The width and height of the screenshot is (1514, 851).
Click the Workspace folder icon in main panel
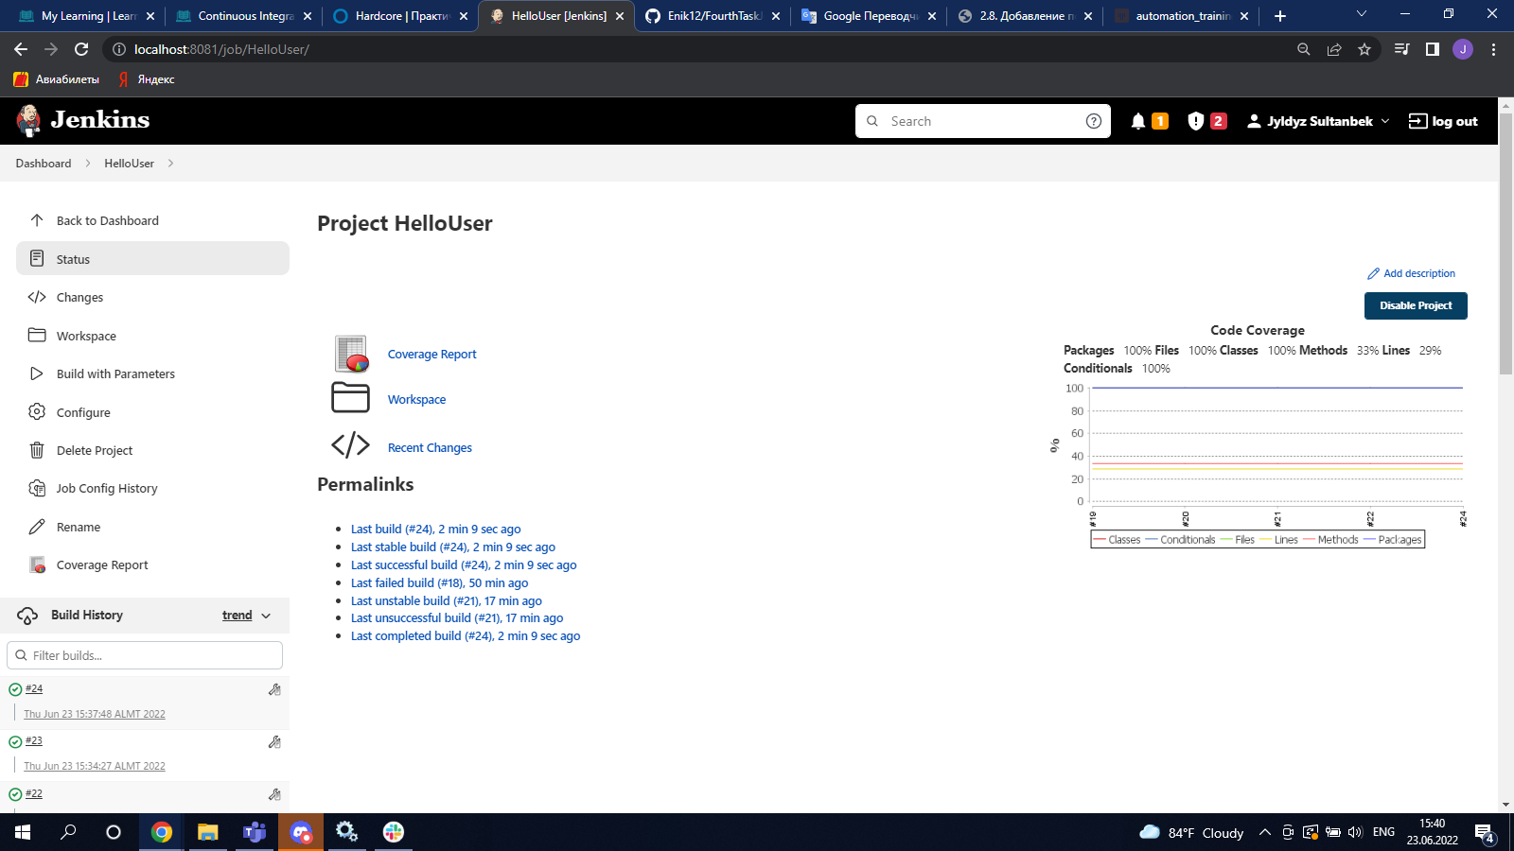tap(350, 397)
